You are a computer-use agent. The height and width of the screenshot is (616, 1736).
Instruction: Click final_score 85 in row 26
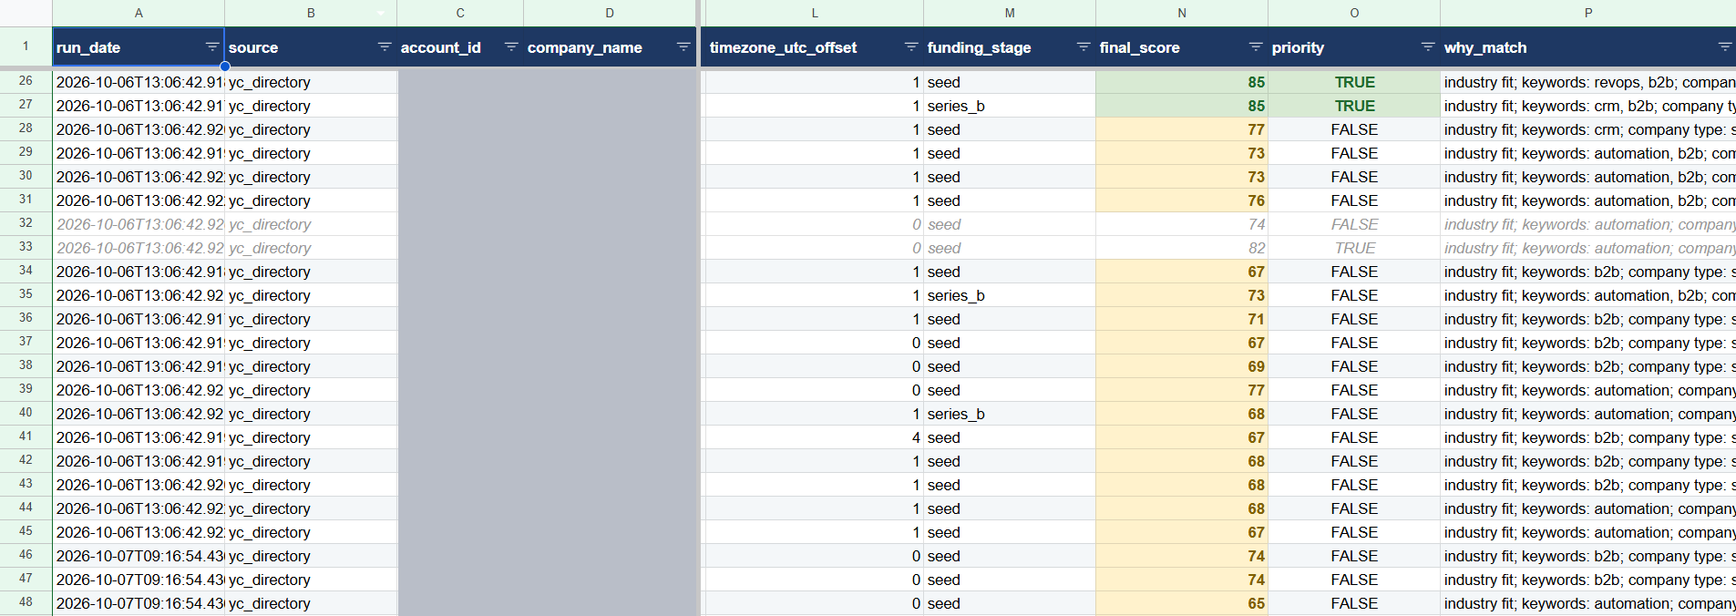(1182, 82)
